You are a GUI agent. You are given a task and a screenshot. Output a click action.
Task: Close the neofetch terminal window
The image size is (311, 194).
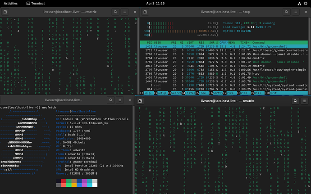[130, 100]
